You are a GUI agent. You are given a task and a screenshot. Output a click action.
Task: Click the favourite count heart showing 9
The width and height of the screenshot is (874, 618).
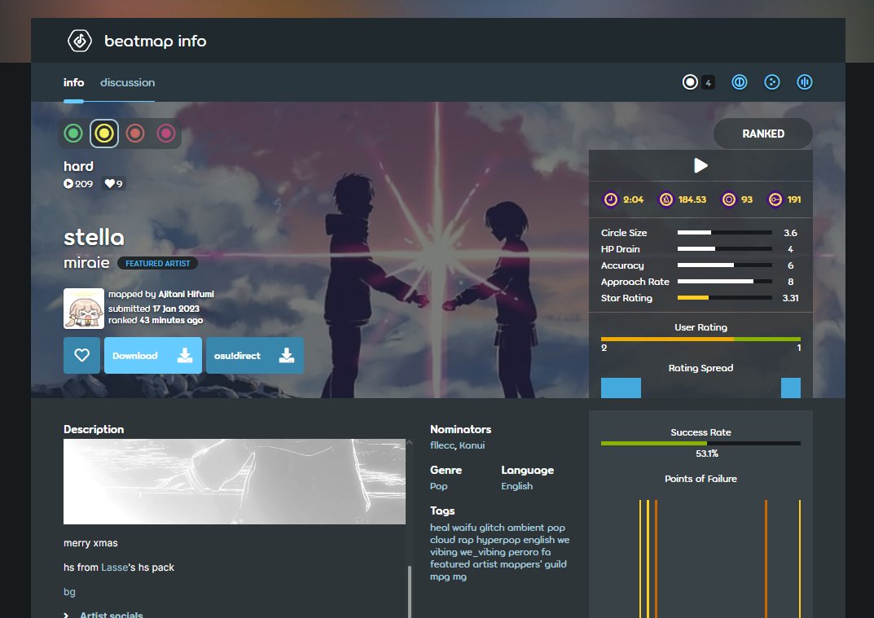coord(114,183)
